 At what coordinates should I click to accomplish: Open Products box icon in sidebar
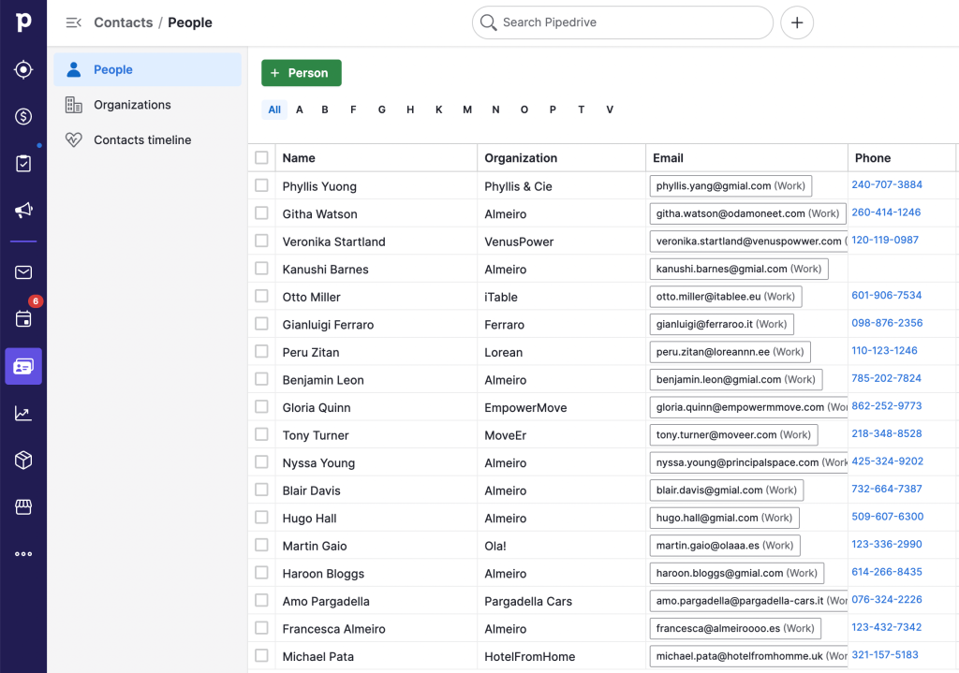pos(23,460)
